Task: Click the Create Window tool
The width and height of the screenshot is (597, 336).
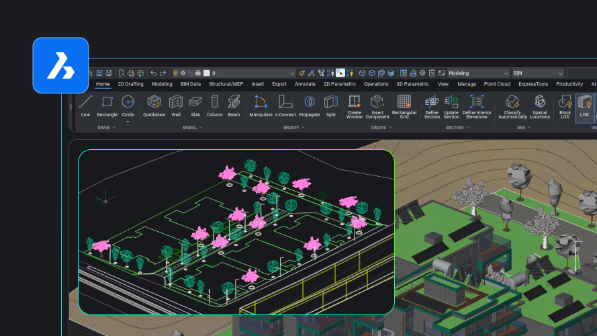Action: (354, 107)
